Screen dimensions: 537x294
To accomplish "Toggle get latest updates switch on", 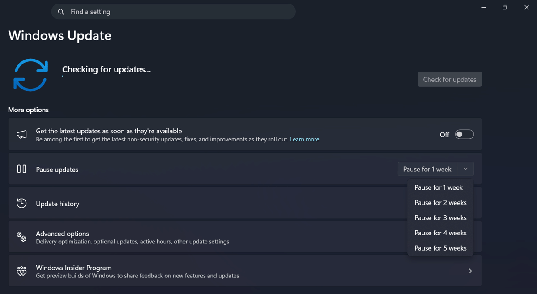I will 464,135.
